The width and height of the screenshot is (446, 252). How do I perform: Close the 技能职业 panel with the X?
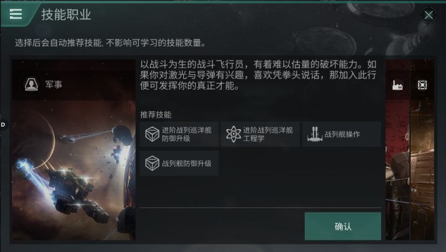429,15
